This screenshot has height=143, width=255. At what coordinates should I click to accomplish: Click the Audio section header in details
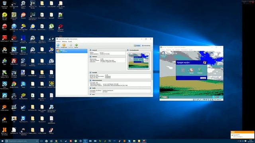pyautogui.click(x=120, y=88)
